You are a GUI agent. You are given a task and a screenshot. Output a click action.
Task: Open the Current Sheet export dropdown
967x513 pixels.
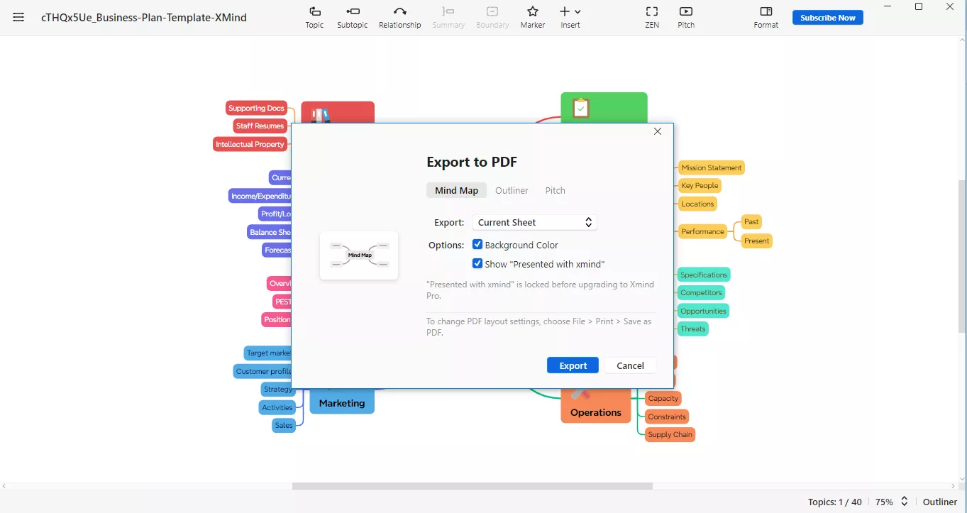[534, 222]
